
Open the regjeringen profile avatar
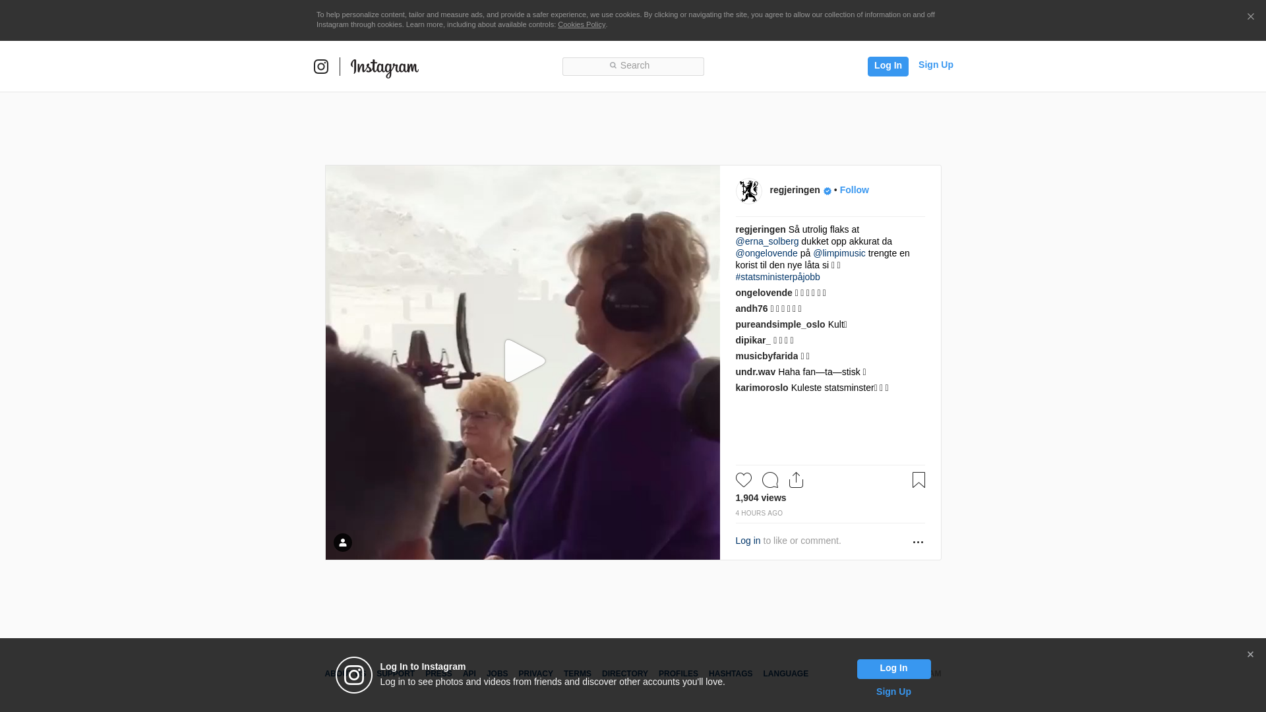click(748, 191)
